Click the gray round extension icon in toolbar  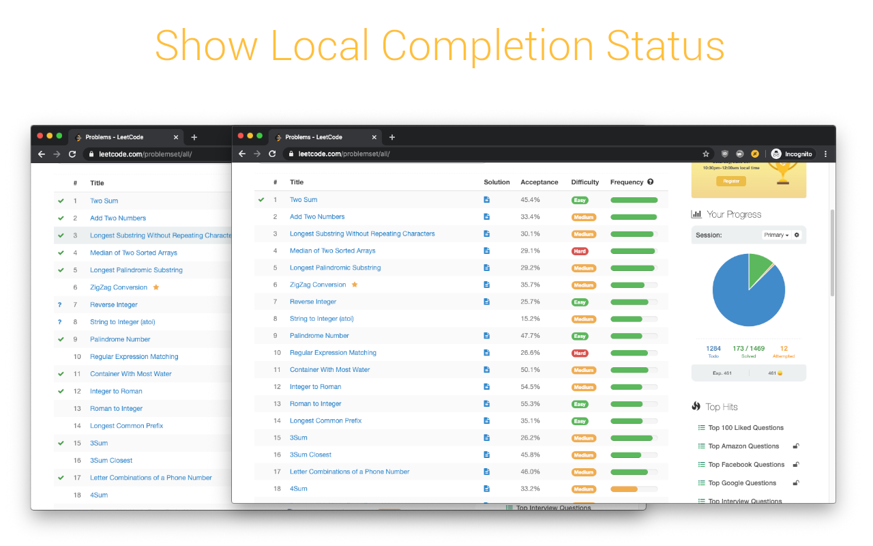tap(740, 154)
